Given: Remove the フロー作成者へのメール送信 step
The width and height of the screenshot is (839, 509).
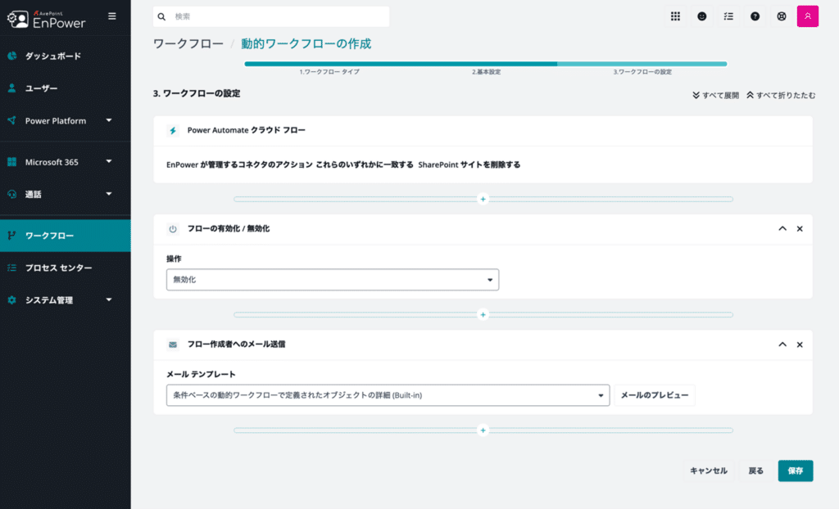Looking at the screenshot, I should [800, 345].
